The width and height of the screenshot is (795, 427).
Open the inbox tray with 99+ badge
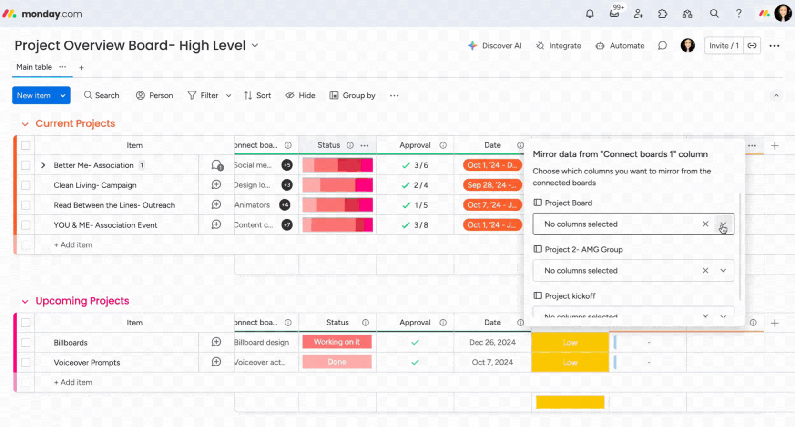click(x=614, y=13)
